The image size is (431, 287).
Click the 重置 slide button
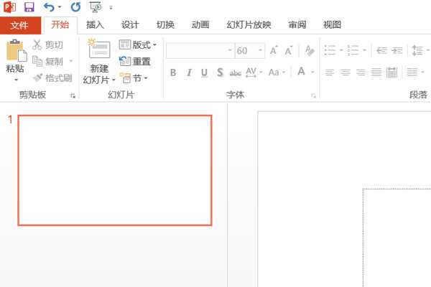pos(135,61)
